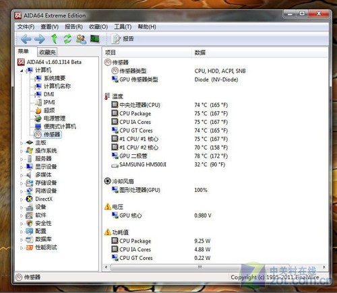Screen dimensions: 337x293
Task: Select #1 CPU/ #1 核心 row
Action: [x=170, y=139]
